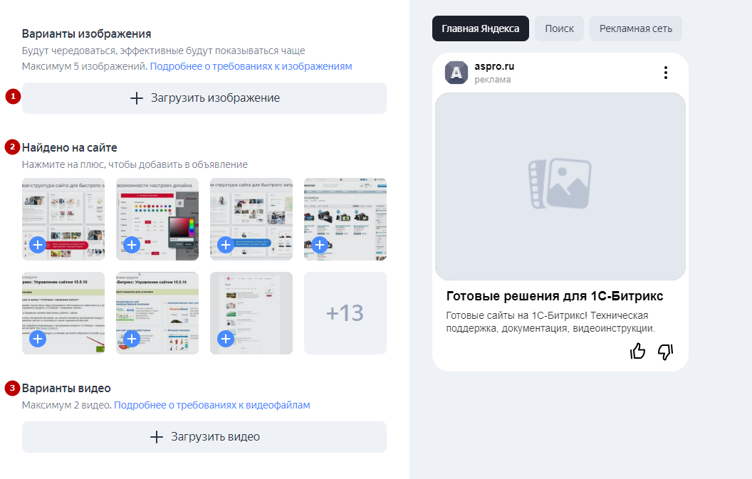This screenshot has height=479, width=752.
Task: Switch to Рекламная сеть preview tab
Action: 635,28
